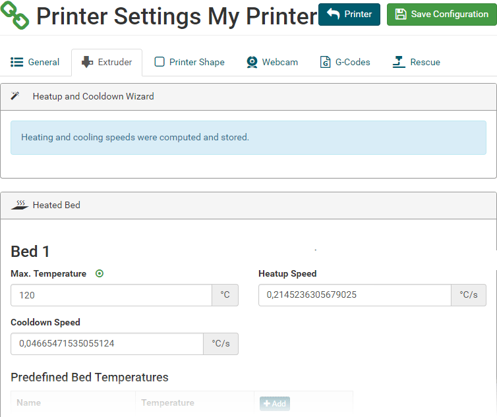Switch to the Printer Shape tab
The height and width of the screenshot is (417, 497).
click(x=190, y=62)
